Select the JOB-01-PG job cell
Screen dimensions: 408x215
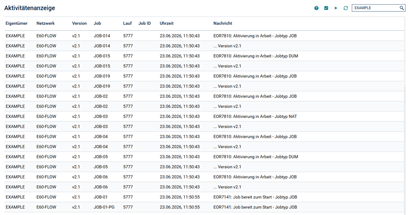pos(104,208)
